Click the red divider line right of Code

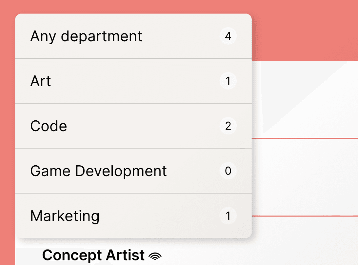pos(305,138)
